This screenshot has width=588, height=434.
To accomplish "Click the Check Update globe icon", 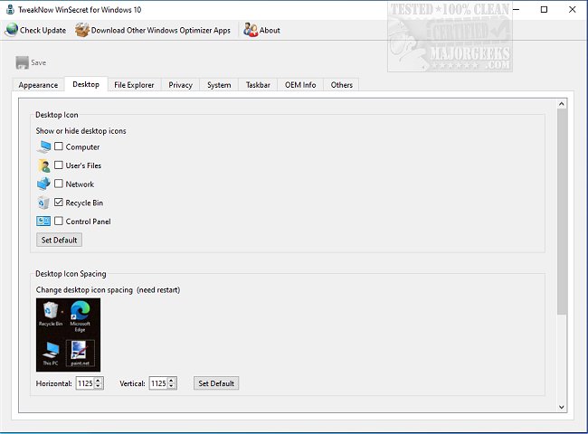I will [12, 30].
